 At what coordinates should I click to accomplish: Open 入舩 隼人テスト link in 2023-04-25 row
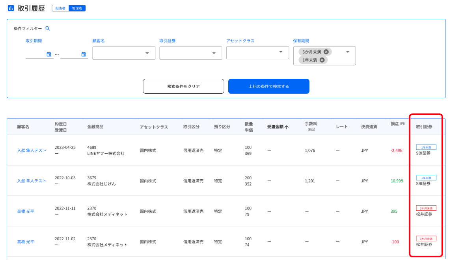coord(32,150)
